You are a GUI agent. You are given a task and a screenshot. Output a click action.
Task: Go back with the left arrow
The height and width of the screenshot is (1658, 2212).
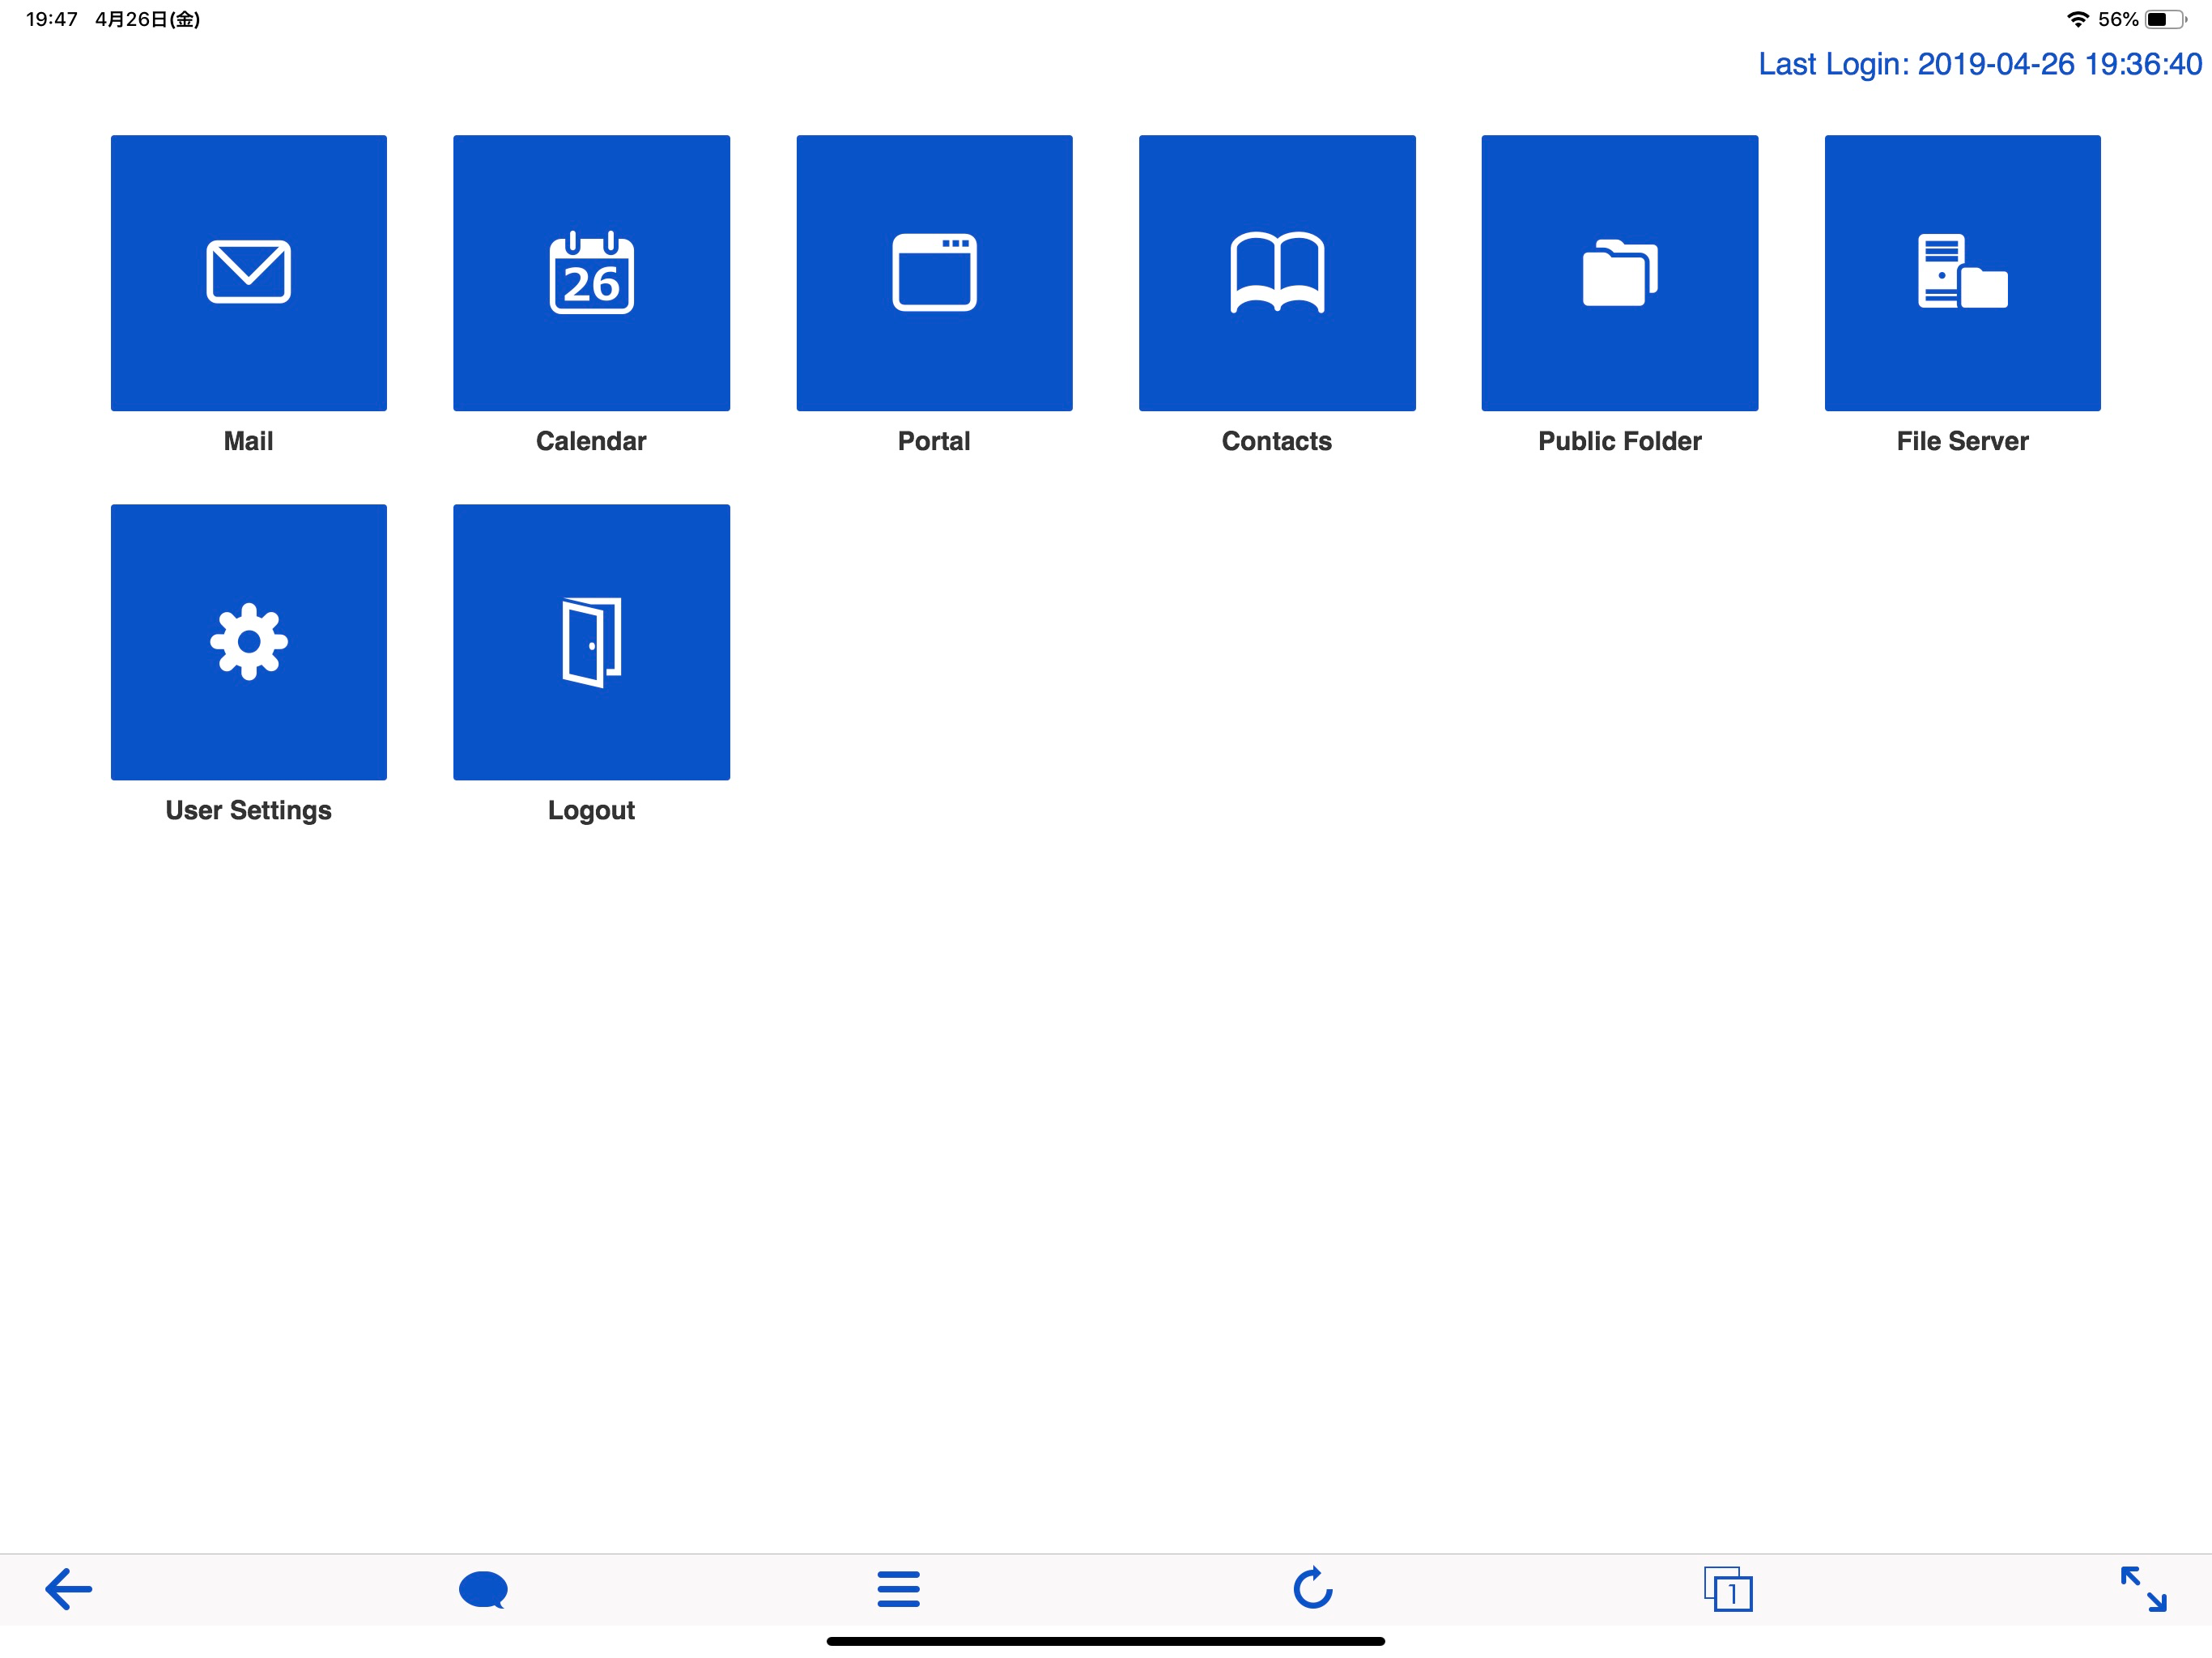pos(69,1589)
